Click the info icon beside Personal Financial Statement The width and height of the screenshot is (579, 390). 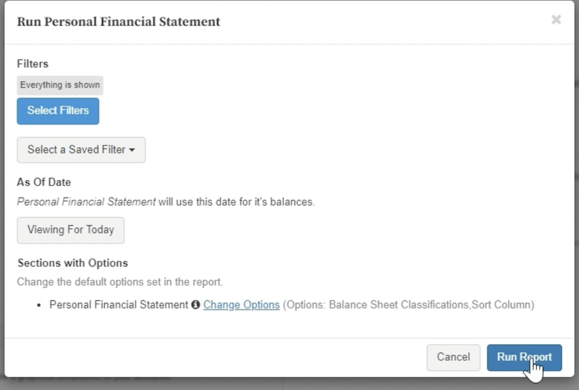(195, 305)
